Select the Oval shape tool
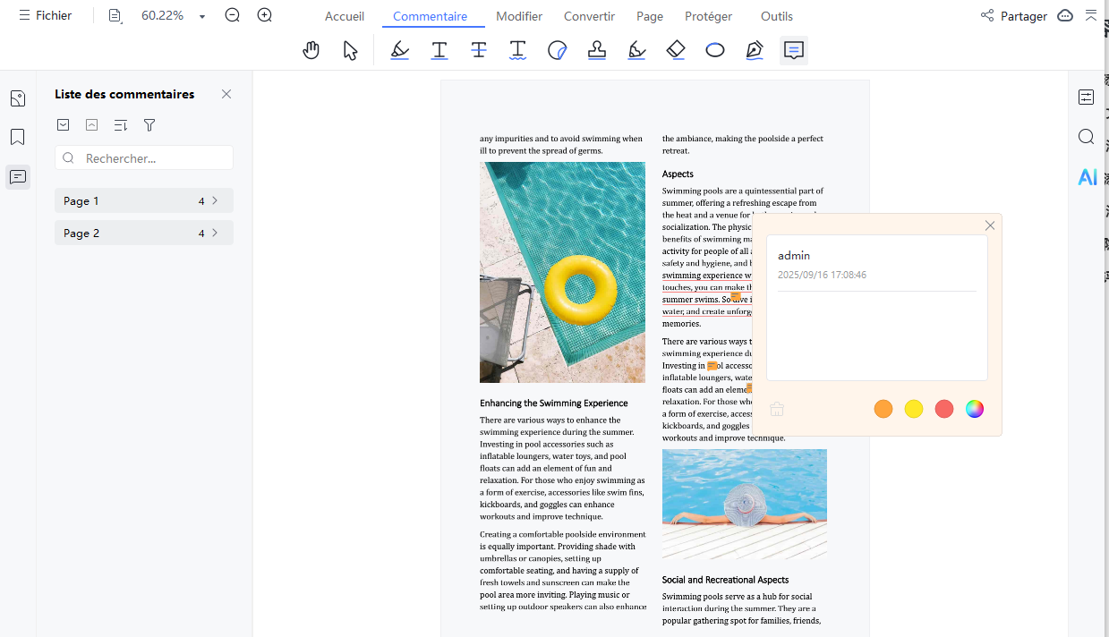 click(715, 50)
